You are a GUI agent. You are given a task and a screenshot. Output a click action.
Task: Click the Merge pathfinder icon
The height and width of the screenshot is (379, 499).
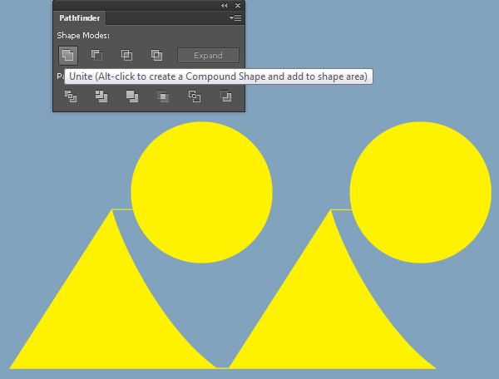tap(132, 96)
